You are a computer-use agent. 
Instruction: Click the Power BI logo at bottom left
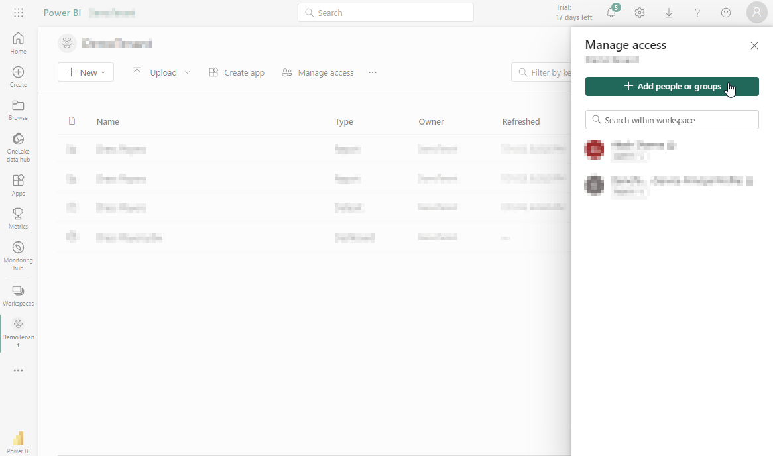[19, 442]
